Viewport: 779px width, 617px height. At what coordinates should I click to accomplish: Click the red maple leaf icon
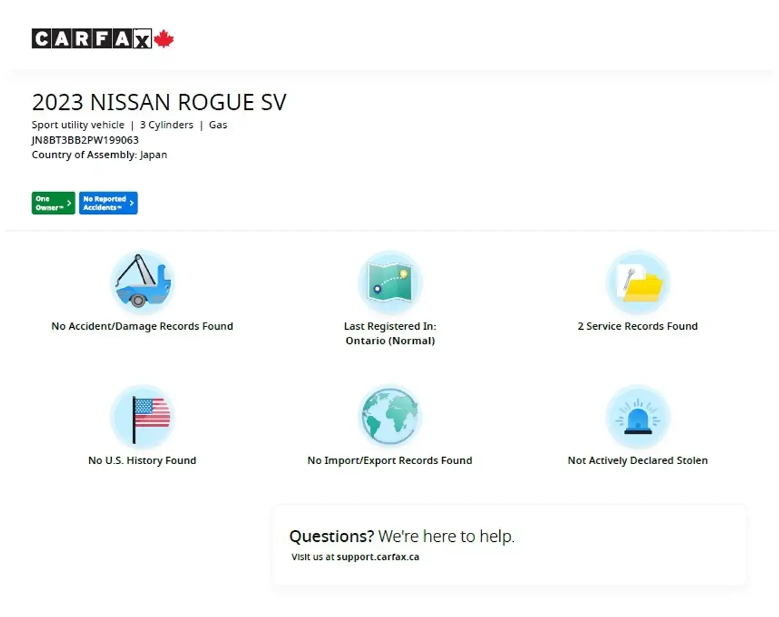click(x=164, y=39)
